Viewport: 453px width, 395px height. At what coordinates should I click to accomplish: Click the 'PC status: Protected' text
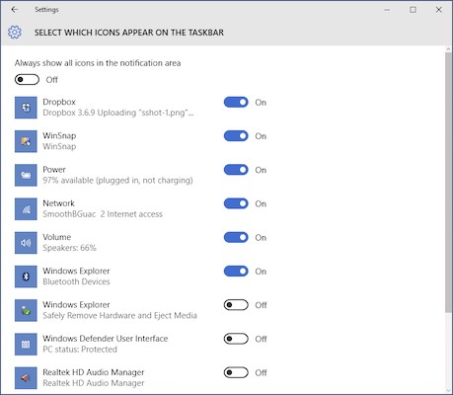tap(80, 350)
